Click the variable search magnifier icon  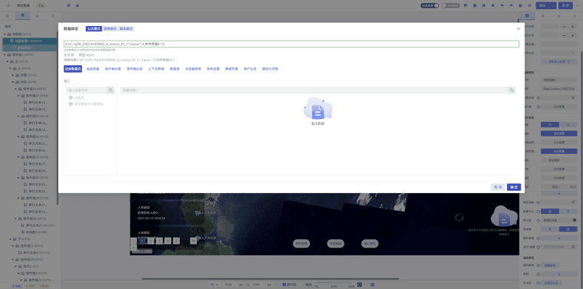[512, 90]
